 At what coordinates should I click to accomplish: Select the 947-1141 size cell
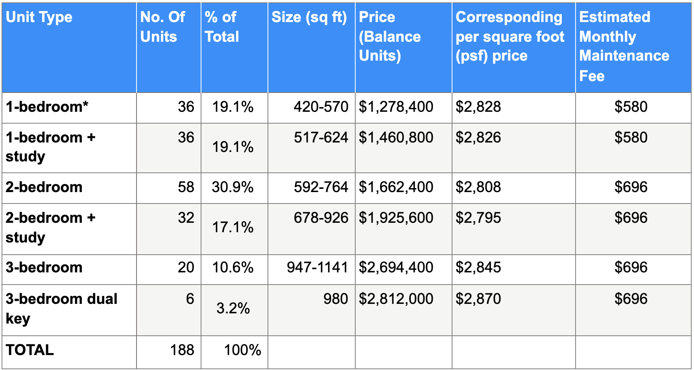(x=317, y=268)
